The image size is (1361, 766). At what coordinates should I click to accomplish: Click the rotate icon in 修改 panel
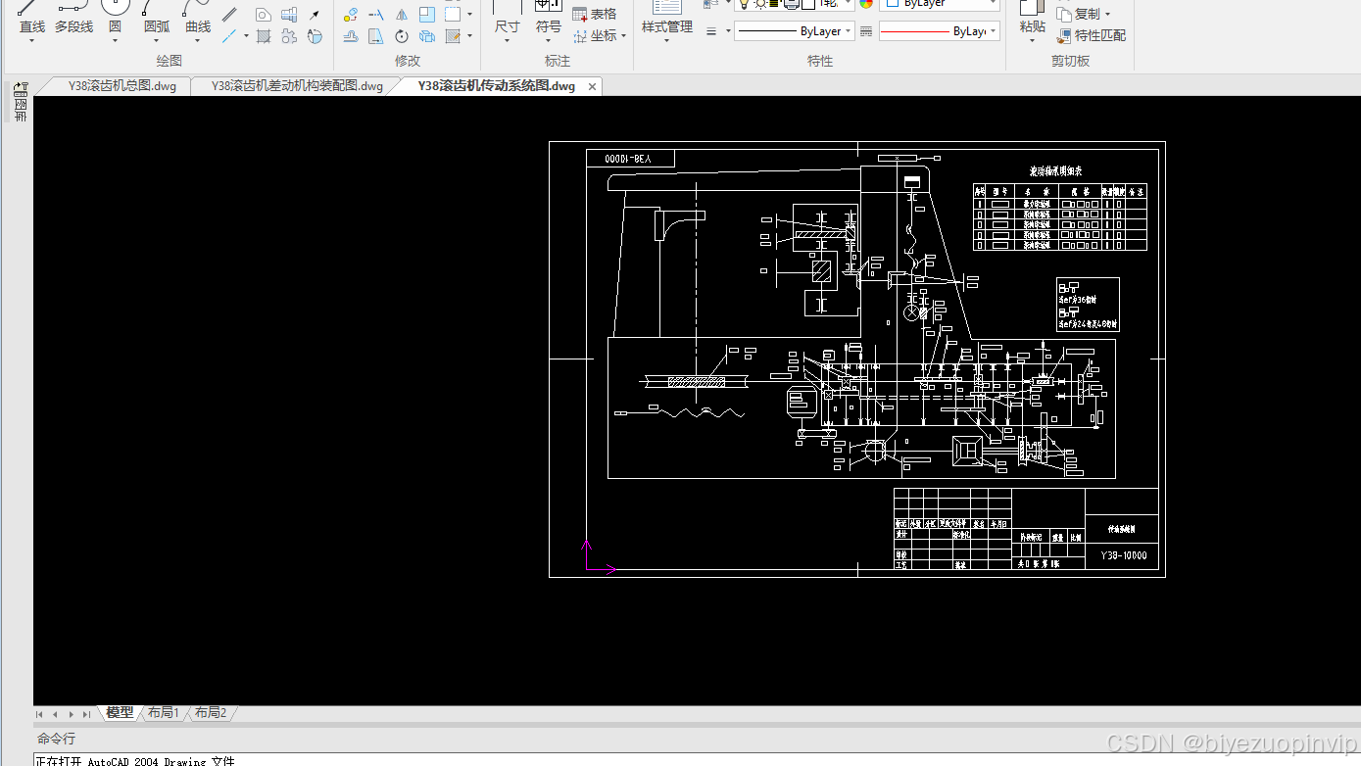click(402, 36)
